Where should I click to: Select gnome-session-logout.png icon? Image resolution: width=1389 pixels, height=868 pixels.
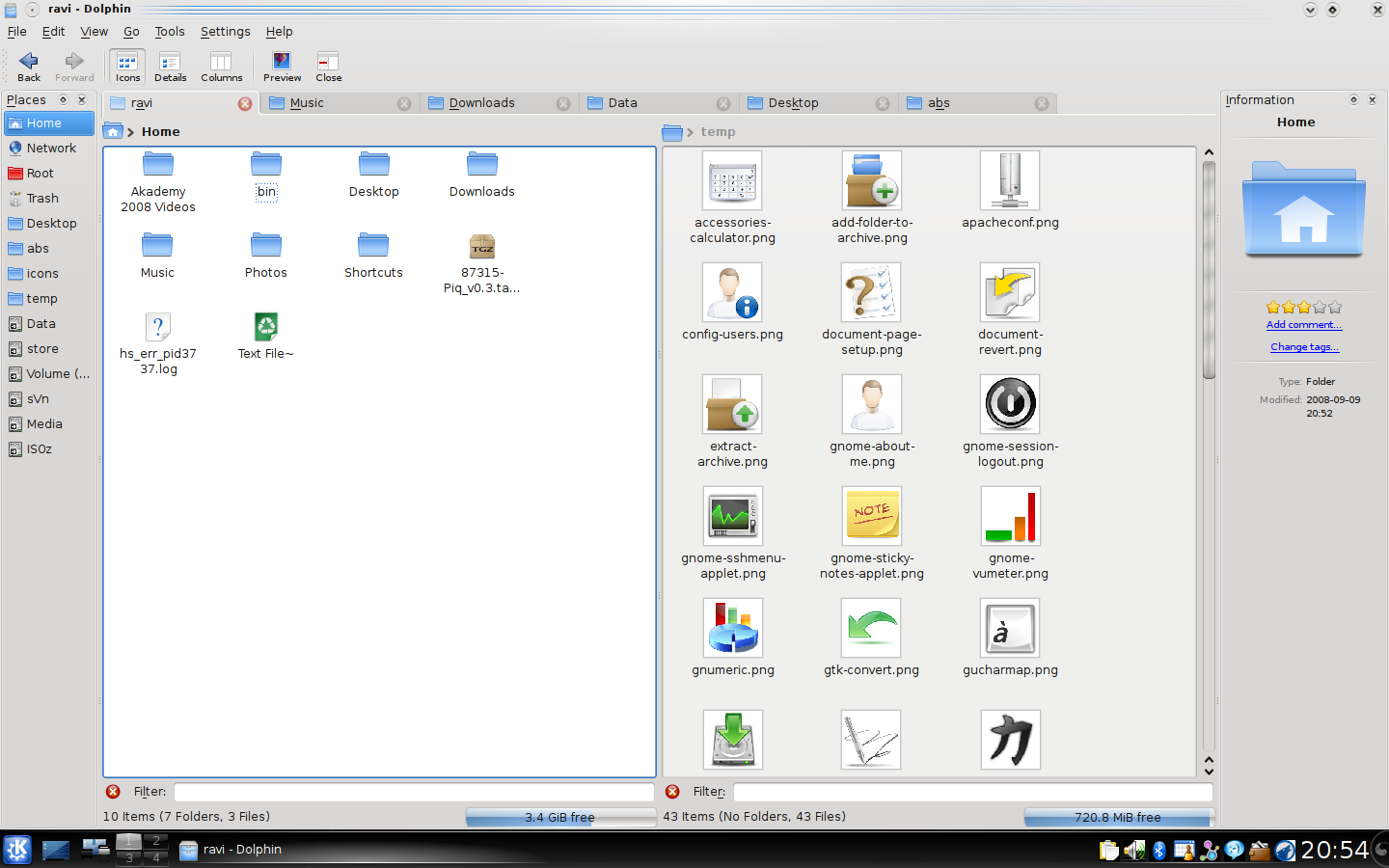pyautogui.click(x=1011, y=421)
